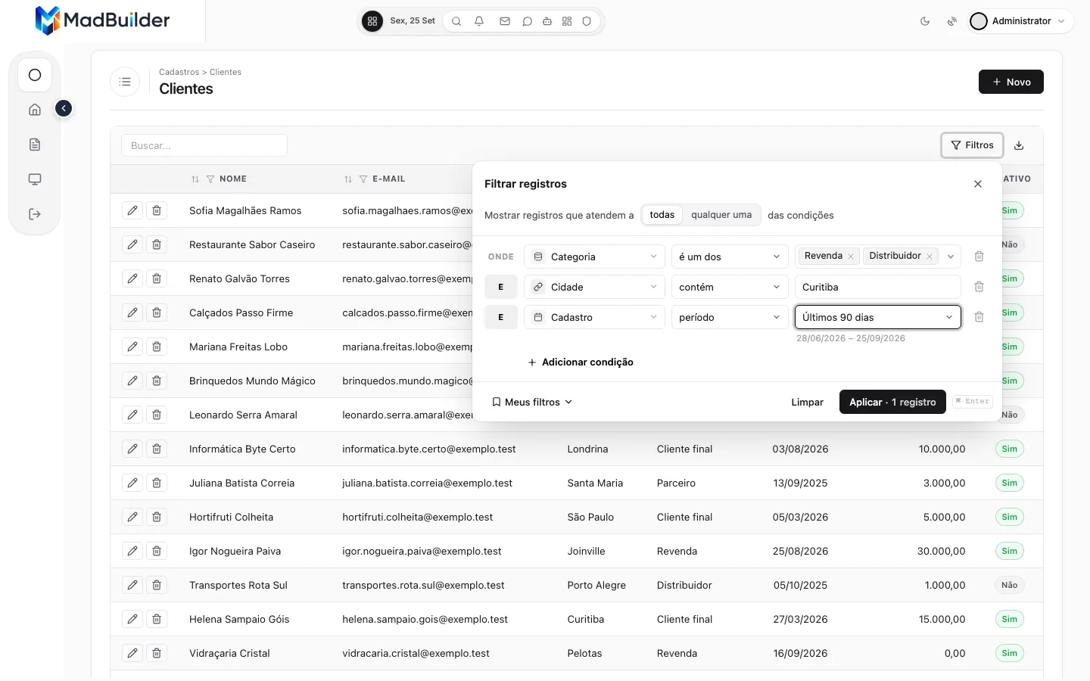Image resolution: width=1090 pixels, height=681 pixels.
Task: Open the search icon in the top bar
Action: tap(456, 21)
